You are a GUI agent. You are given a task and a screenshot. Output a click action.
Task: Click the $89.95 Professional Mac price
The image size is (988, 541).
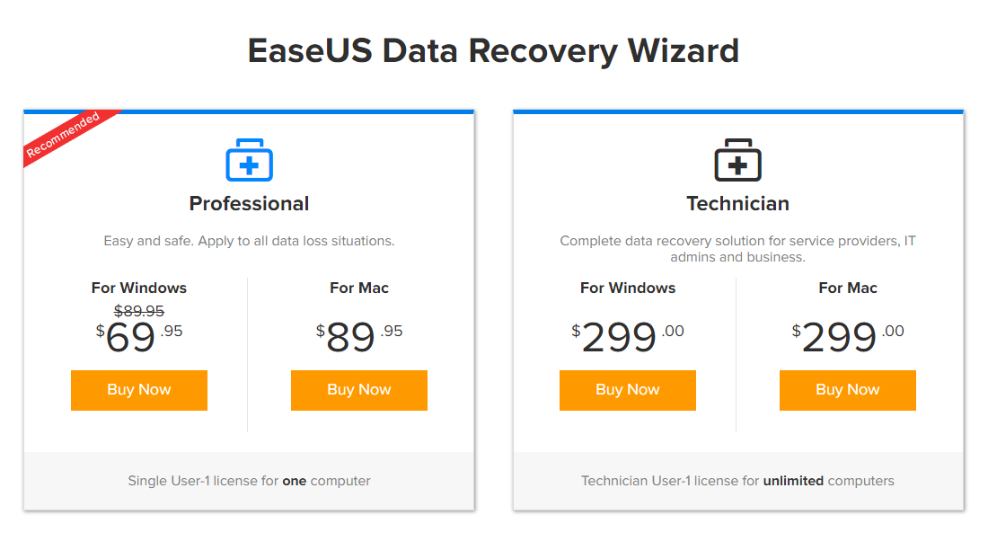(x=359, y=337)
